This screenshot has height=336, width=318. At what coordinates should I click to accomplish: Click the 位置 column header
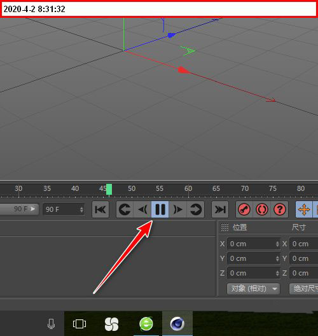coord(240,227)
